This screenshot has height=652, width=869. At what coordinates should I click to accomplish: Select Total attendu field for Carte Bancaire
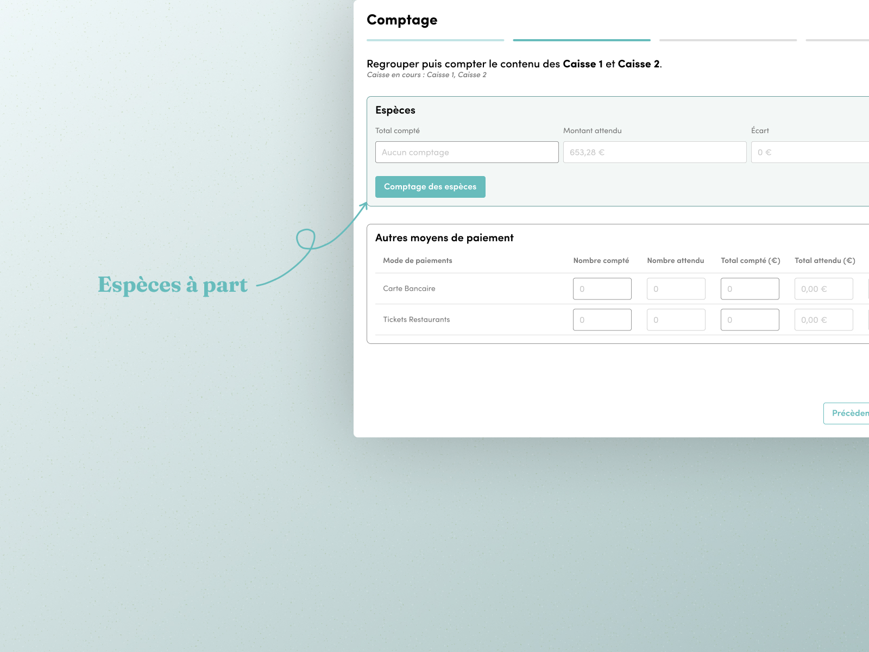click(x=824, y=289)
